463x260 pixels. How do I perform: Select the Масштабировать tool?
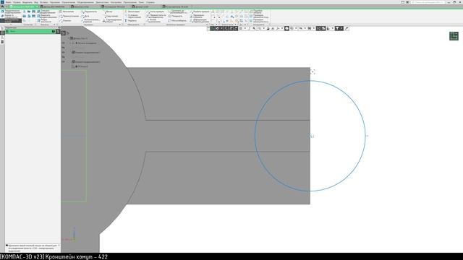[177, 21]
